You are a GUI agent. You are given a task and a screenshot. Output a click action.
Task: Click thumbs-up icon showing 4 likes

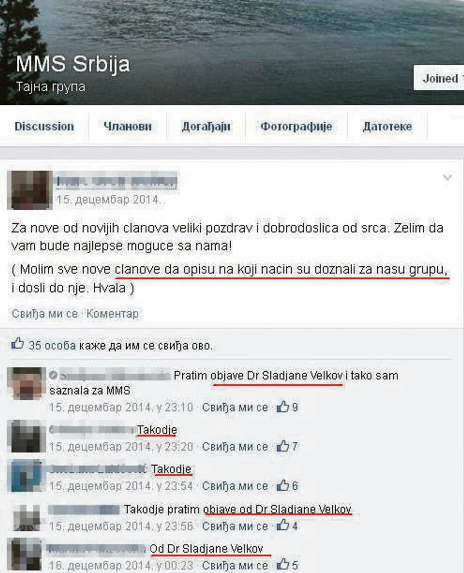[x=282, y=525]
